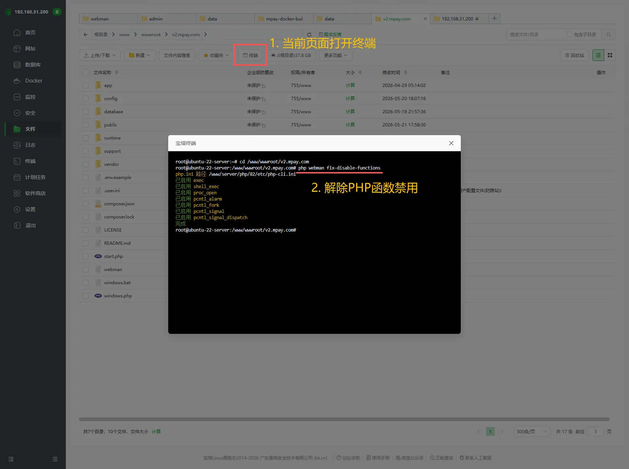Viewport: 629px width, 469px height.
Task: Check the runtime folder checkbox
Action: (86, 138)
